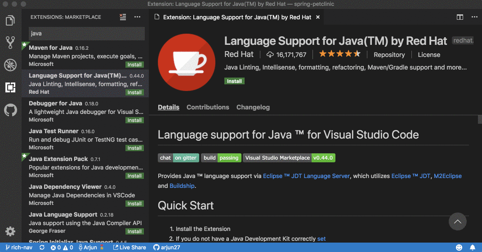Click the five-star rating

(x=339, y=54)
